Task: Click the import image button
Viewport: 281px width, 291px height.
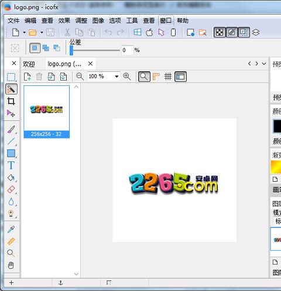Action: 51,77
